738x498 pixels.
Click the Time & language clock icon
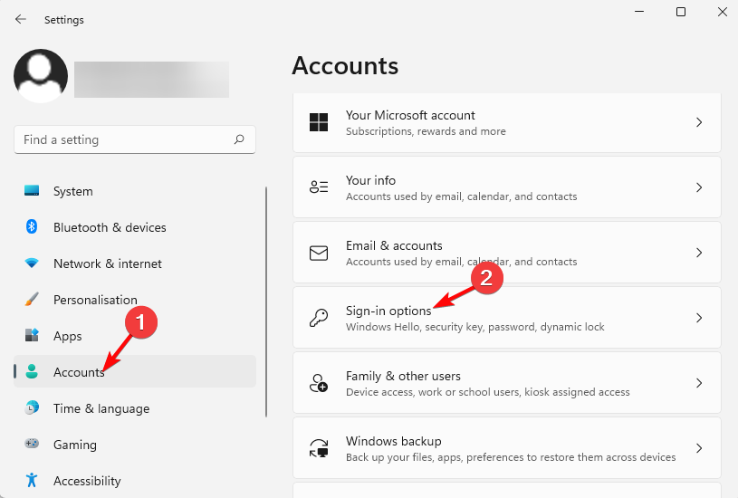[32, 407]
